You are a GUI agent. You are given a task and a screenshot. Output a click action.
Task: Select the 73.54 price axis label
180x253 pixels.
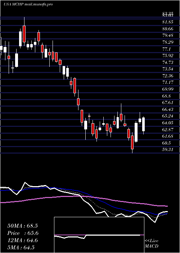167,69
